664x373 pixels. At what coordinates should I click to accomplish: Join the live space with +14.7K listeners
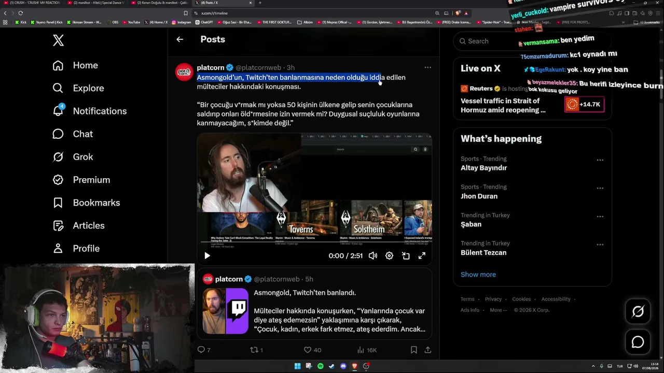(x=584, y=104)
